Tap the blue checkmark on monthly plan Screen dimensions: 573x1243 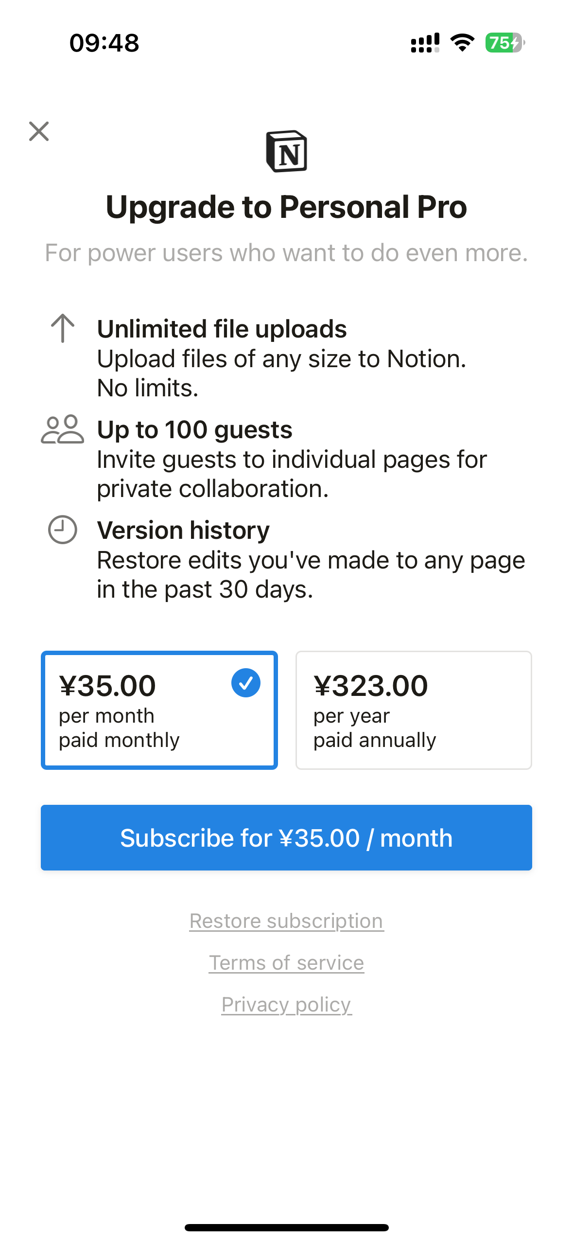pos(246,683)
